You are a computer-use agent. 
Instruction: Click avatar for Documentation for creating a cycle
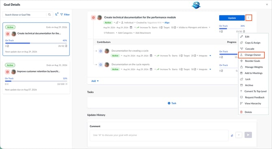tap(107, 51)
